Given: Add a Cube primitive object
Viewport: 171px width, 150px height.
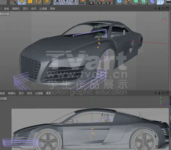Looking at the screenshot, I should 120,2.
